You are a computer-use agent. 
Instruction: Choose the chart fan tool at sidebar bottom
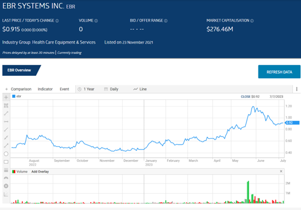tap(6, 195)
